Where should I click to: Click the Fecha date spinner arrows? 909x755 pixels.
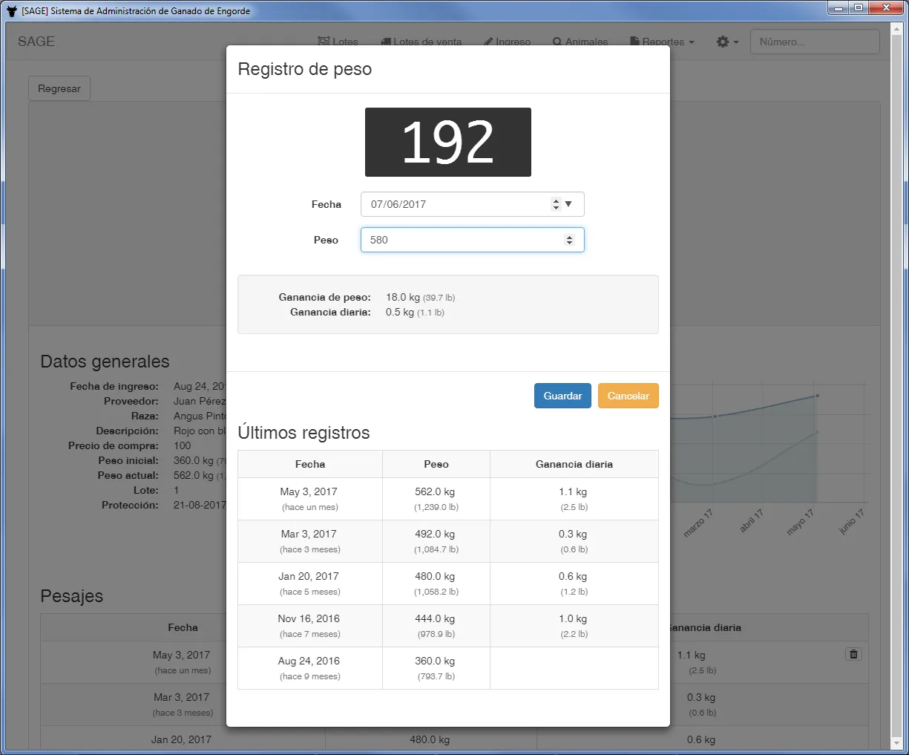(x=556, y=204)
